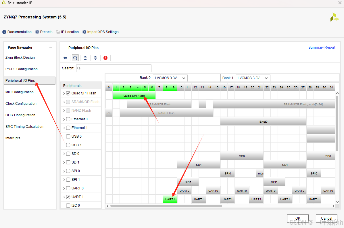Viewport: 344px width, 228px height.
Task: Click the back arrow toolbar icon
Action: click(65, 58)
